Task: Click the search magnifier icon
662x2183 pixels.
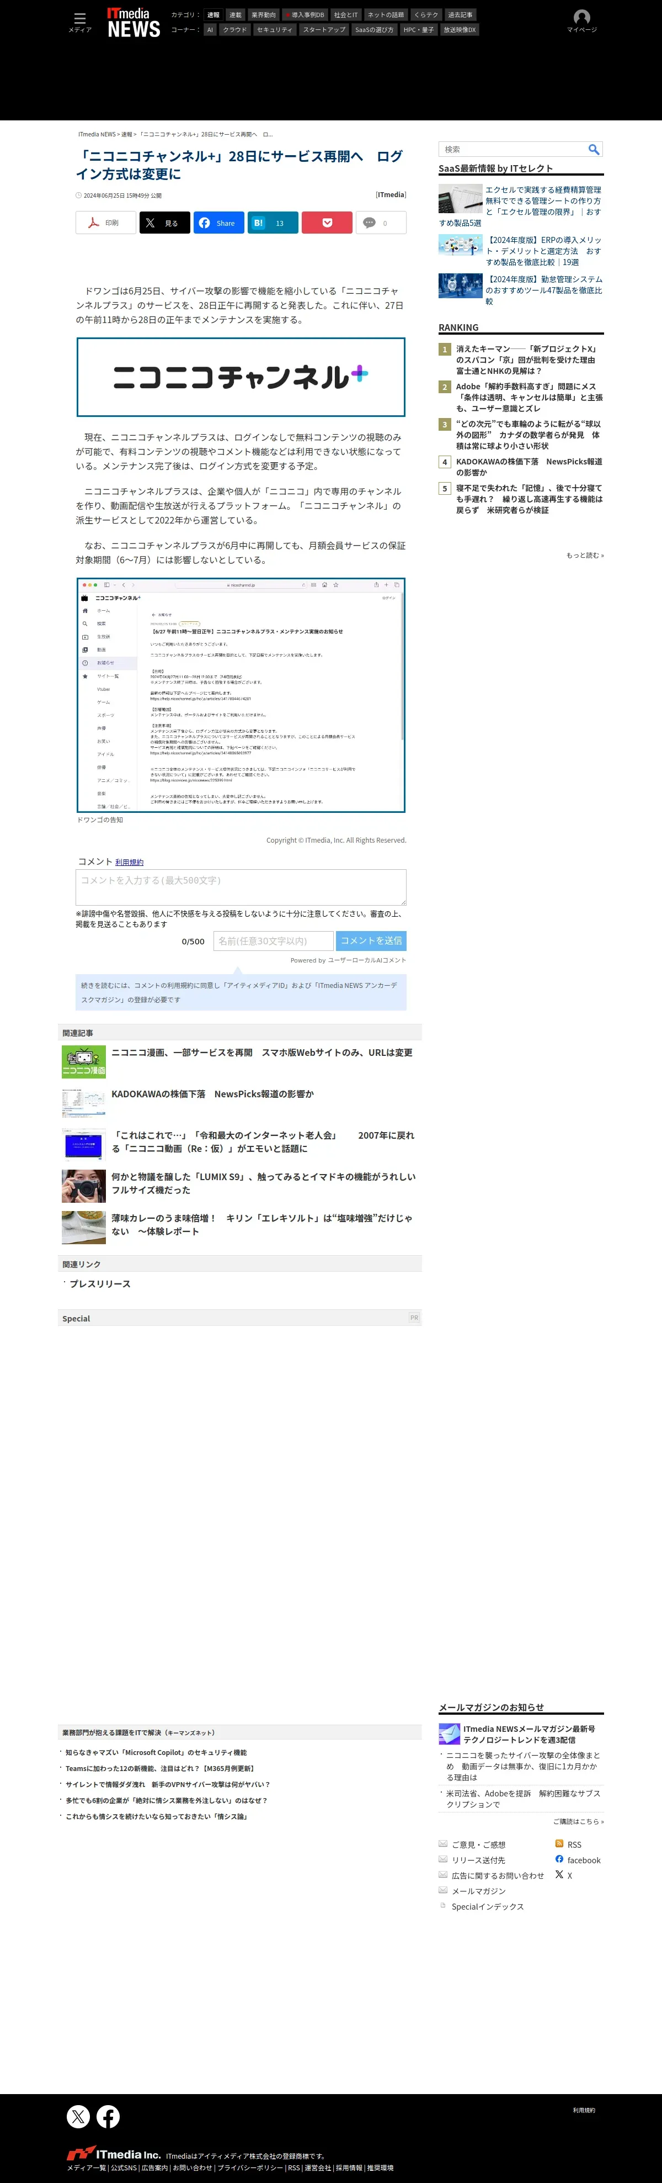Action: point(594,149)
